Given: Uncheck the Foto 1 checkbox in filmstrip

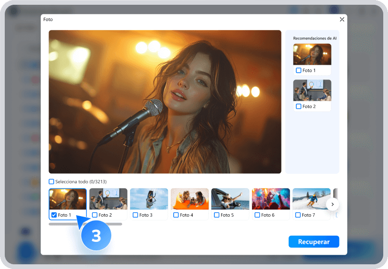Looking at the screenshot, I should coord(54,215).
